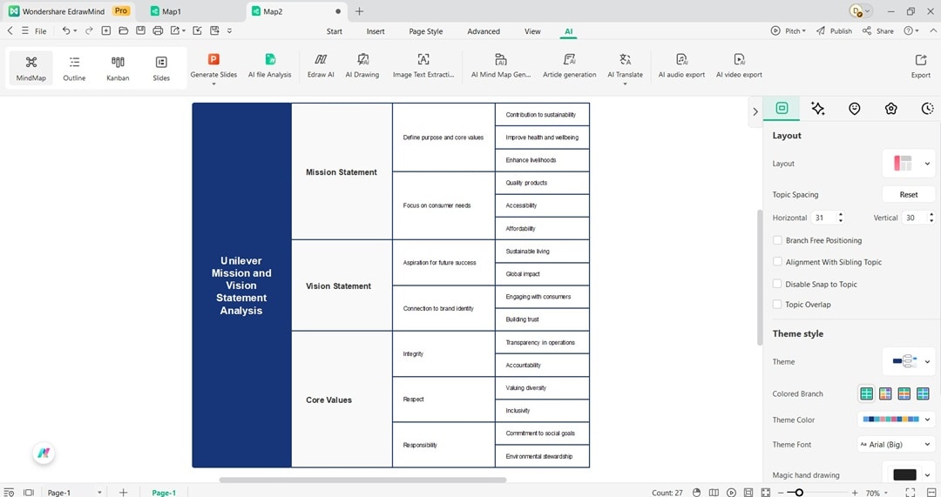Switch to Outline view mode

[x=74, y=68]
